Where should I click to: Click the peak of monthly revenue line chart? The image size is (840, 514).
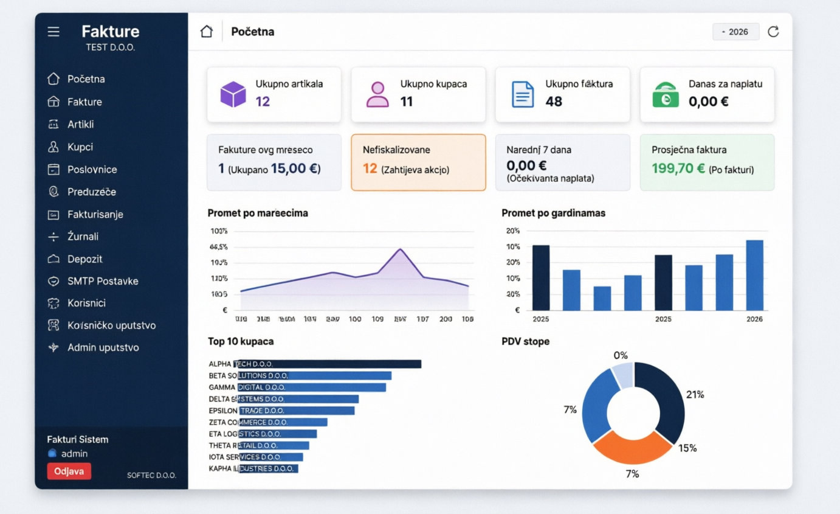click(400, 249)
